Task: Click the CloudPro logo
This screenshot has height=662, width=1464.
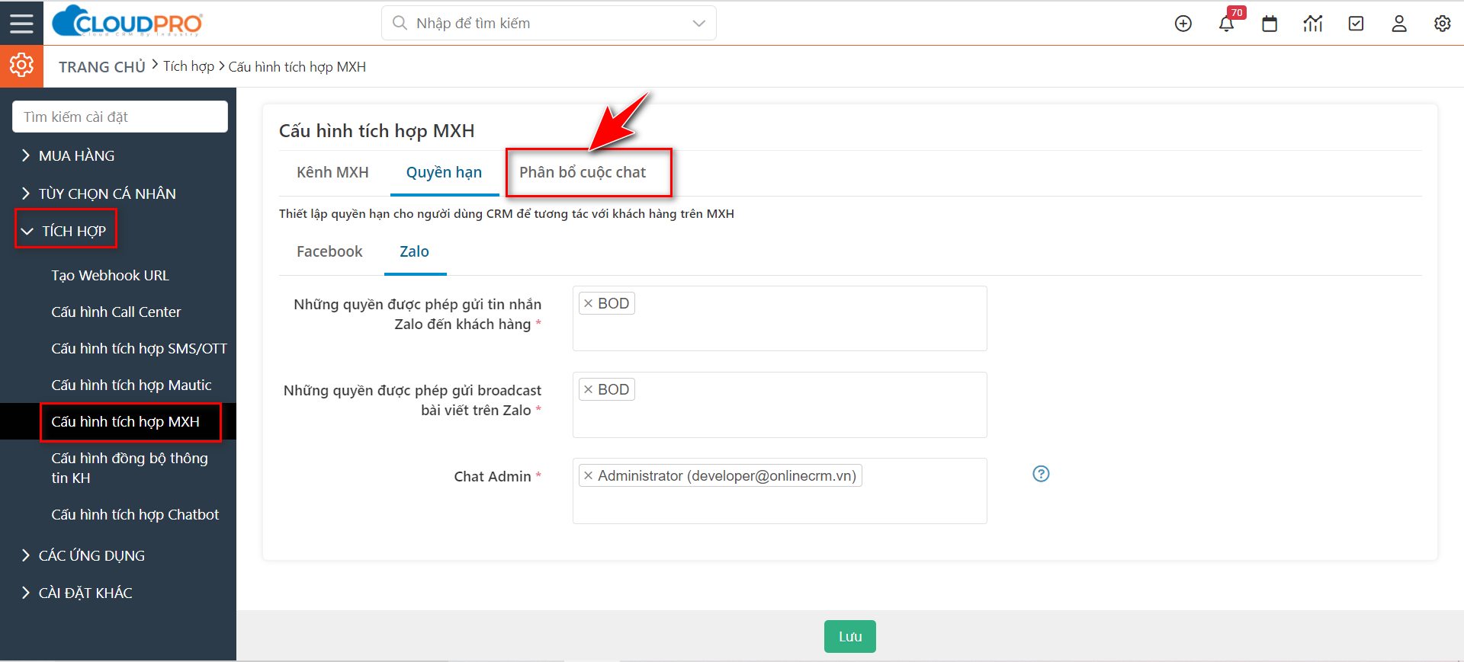Action: click(x=127, y=21)
